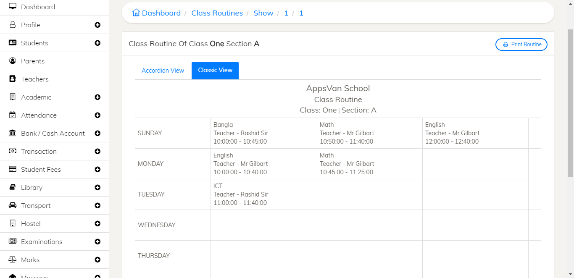Screen dimensions: 574x278
Task: Click the Library book icon
Action: [x=13, y=187]
